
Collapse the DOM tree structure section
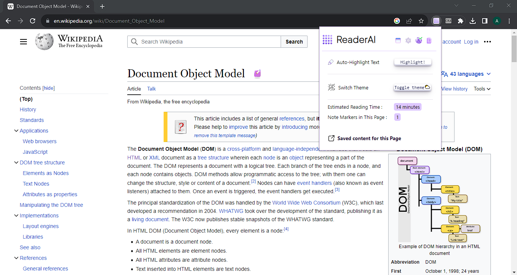pyautogui.click(x=16, y=162)
